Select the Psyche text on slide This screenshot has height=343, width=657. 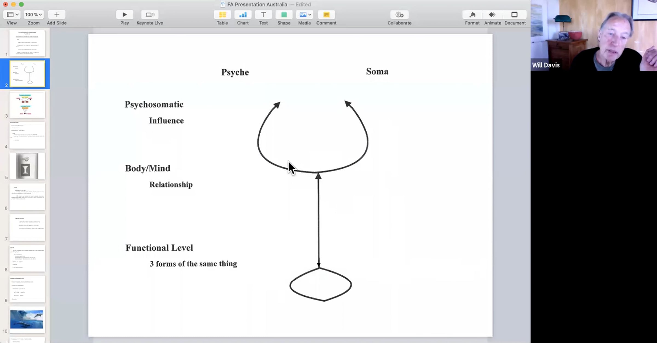click(235, 72)
